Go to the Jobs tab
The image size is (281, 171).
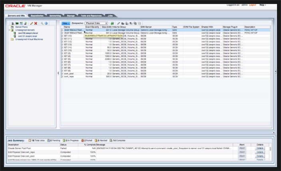click(110, 16)
